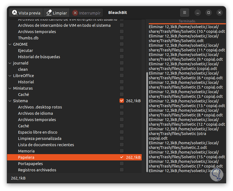Select the journald clean row

click(74, 69)
